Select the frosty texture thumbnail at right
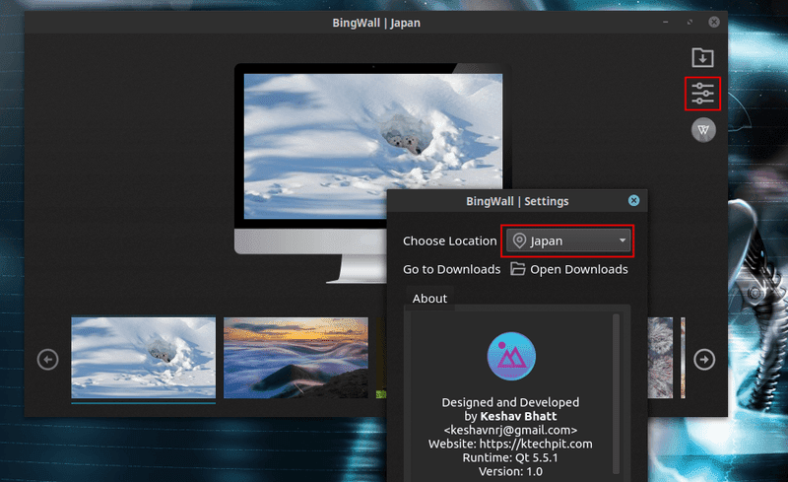The width and height of the screenshot is (788, 482). [660, 357]
